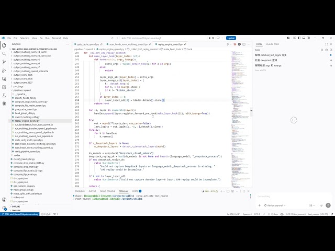Open the run button dropdown arrow
Image resolution: width=335 pixels, height=251 pixels.
tap(231, 44)
